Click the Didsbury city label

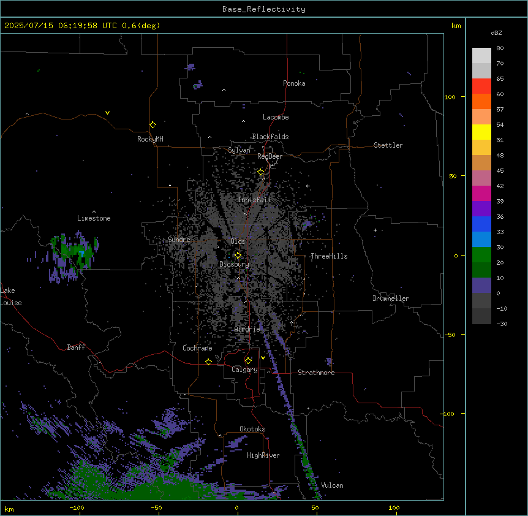(x=235, y=264)
